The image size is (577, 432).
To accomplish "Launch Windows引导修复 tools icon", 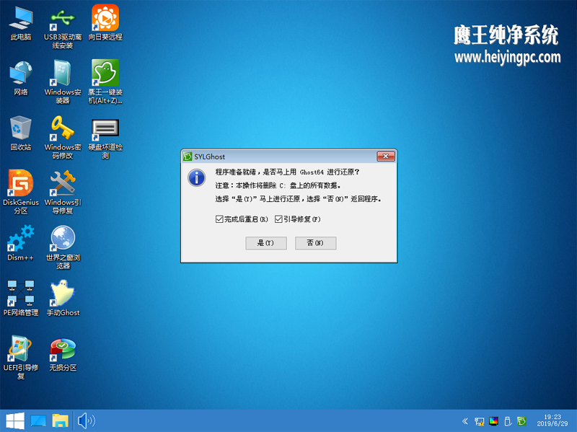I will 63,192.
